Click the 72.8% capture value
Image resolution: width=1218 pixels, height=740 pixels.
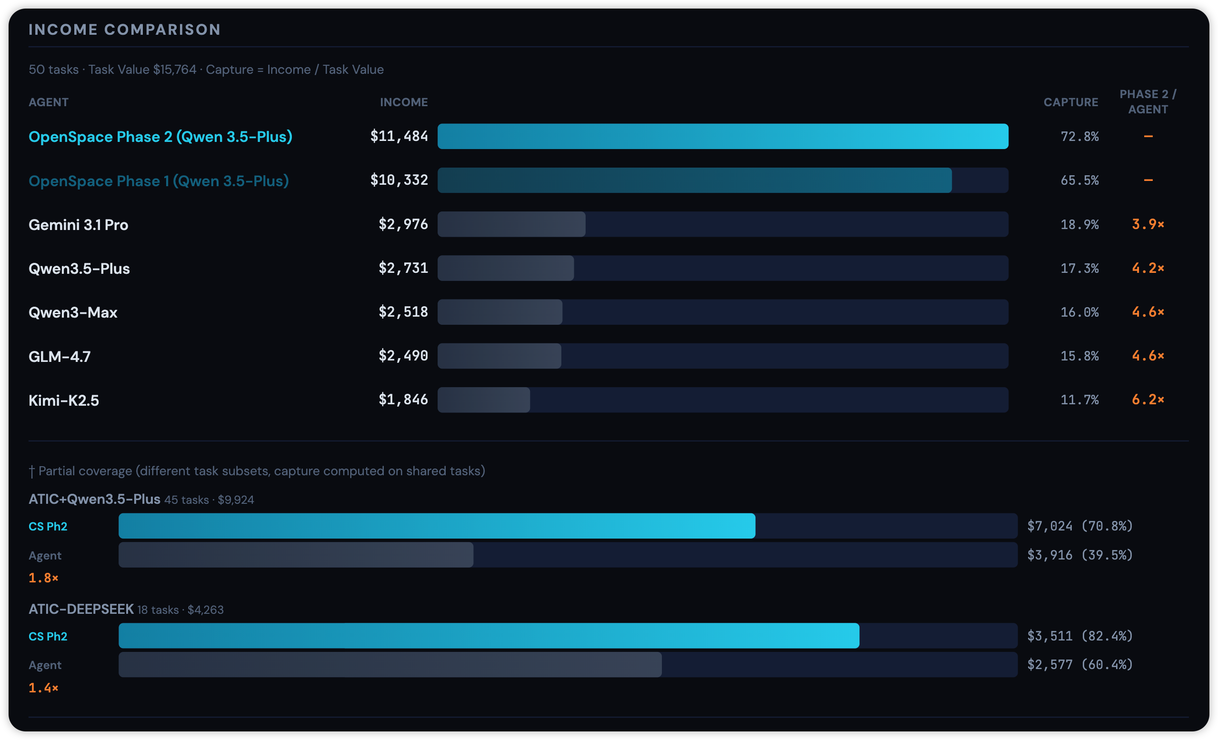tap(1079, 137)
